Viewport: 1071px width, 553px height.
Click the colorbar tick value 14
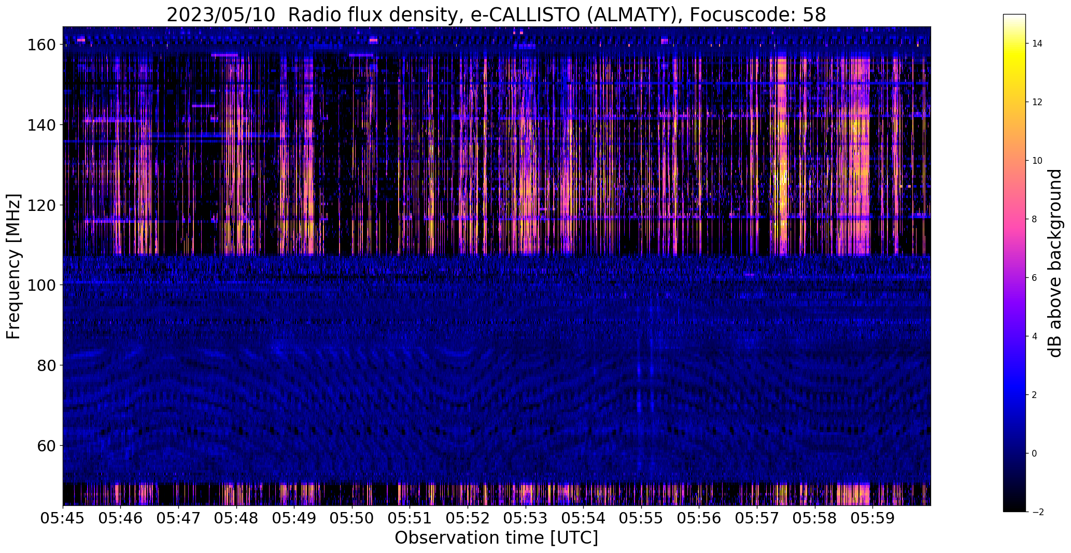(1037, 44)
